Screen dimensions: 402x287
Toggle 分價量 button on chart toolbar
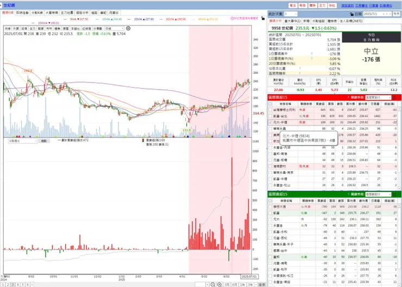[98, 28]
